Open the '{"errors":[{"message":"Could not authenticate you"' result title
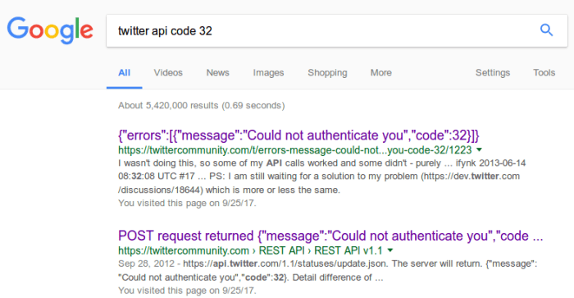Viewport: 574px width, 298px height. point(298,135)
